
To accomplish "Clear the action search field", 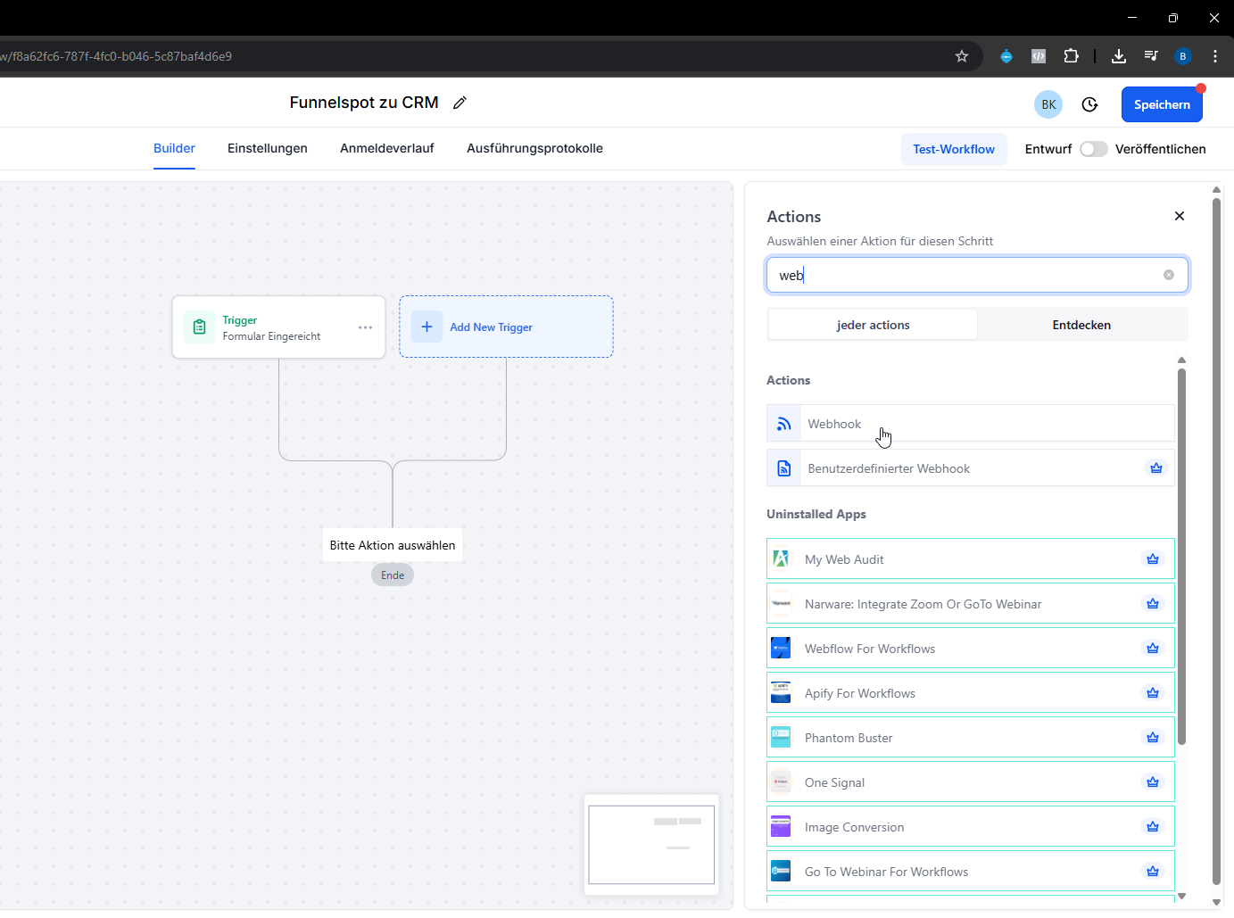I will tap(1169, 275).
